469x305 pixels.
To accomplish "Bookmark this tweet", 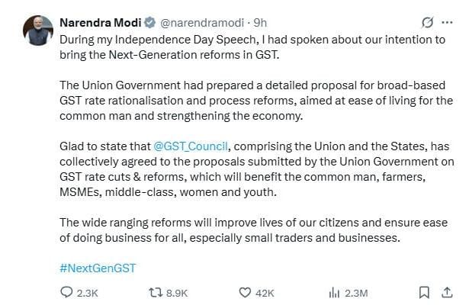I will tap(425, 292).
